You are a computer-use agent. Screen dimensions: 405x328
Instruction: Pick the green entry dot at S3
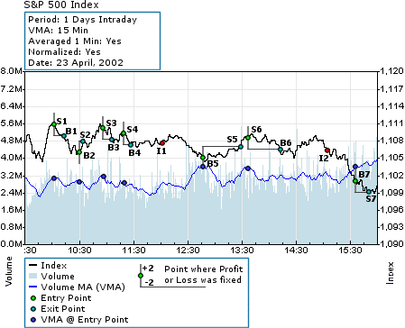[103, 128]
